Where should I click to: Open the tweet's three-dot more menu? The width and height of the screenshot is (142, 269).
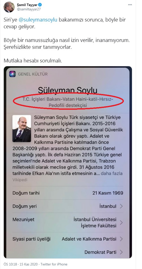tap(130, 5)
